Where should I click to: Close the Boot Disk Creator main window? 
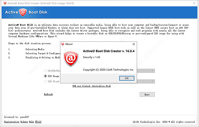click(x=194, y=3)
